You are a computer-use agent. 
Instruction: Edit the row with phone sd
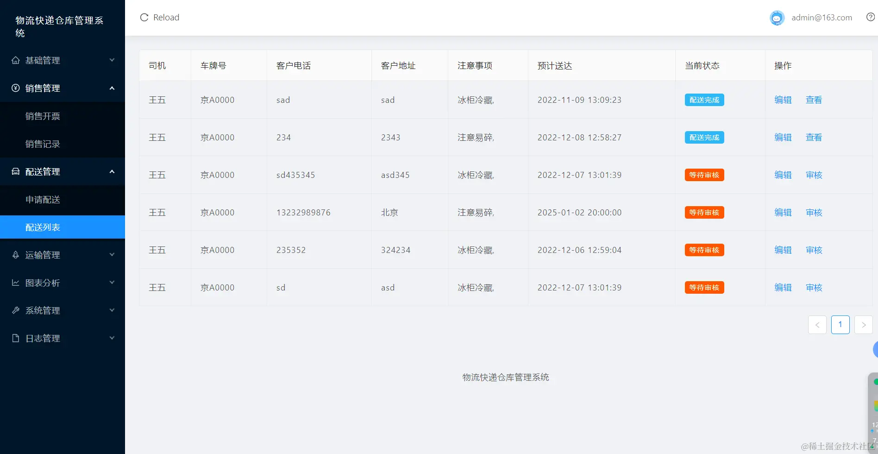tap(783, 287)
